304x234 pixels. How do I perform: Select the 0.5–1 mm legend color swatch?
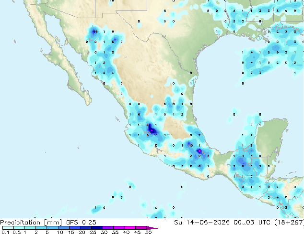pyautogui.click(x=19, y=228)
